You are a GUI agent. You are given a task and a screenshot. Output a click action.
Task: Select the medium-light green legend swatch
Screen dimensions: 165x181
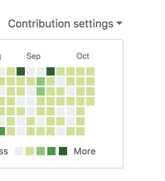pos(41,151)
